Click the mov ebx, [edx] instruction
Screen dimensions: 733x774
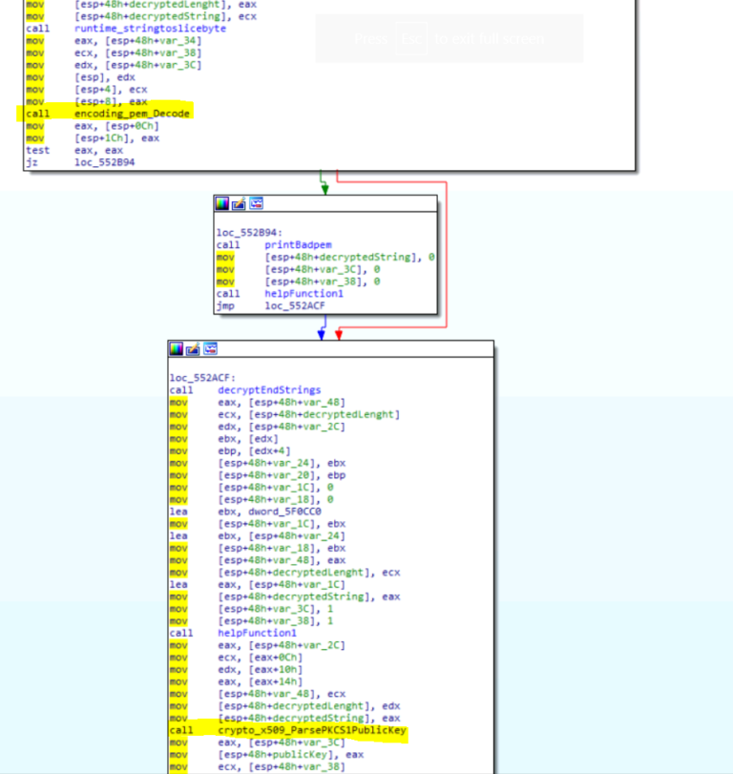224,439
